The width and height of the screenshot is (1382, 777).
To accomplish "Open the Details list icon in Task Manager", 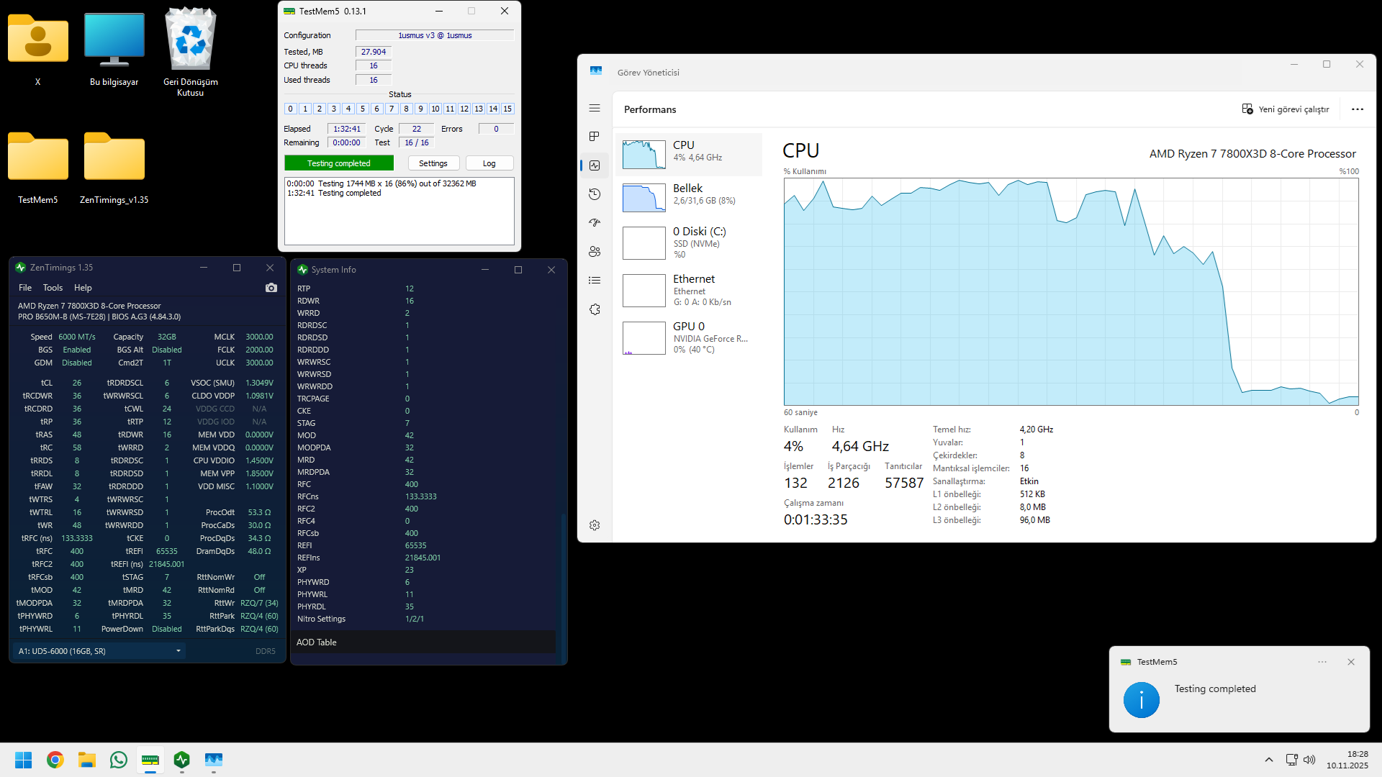I will (595, 281).
